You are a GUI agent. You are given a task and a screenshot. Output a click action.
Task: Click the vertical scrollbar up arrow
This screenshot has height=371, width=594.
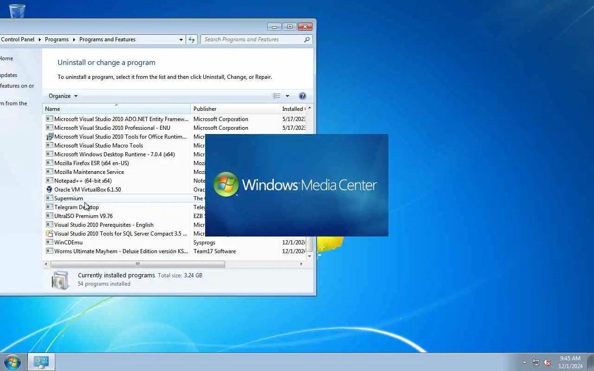[310, 108]
